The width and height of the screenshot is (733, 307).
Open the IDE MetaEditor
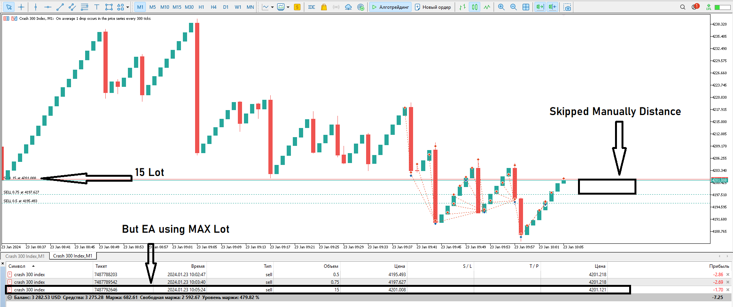pyautogui.click(x=312, y=7)
